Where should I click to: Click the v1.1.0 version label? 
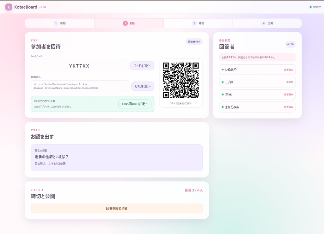43,7
